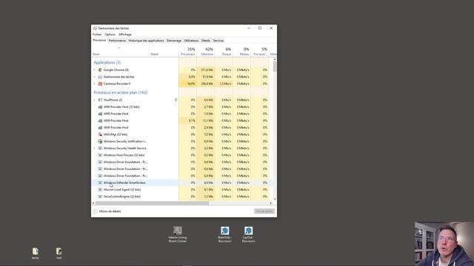Click the Task Manager title bar icon
This screenshot has height=266, width=474.
pos(95,28)
